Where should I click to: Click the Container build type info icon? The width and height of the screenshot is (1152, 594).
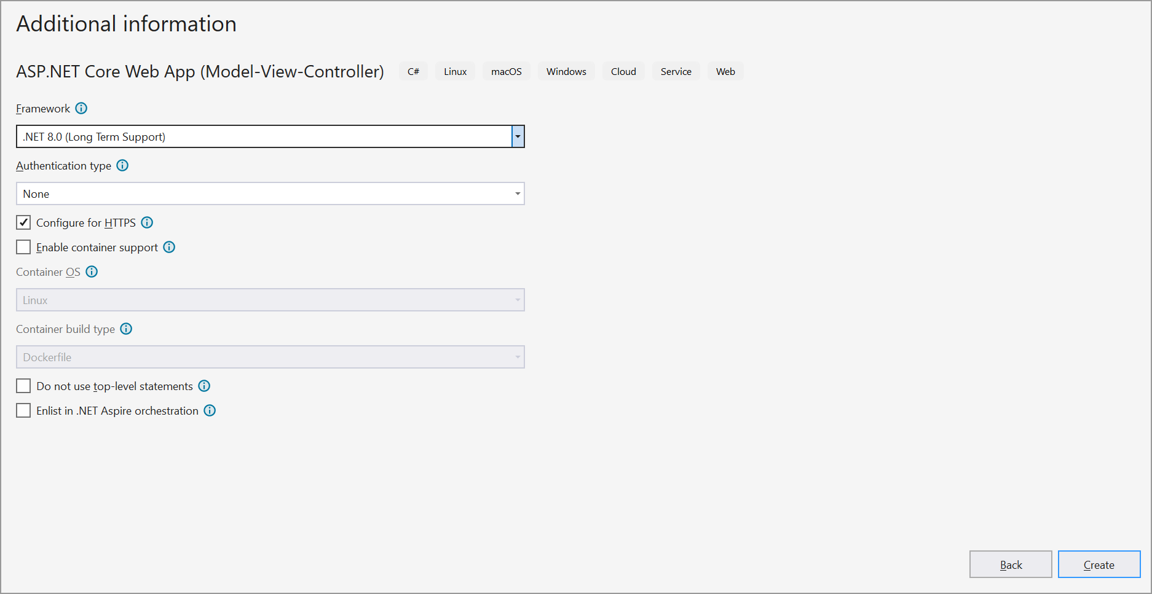(x=126, y=329)
